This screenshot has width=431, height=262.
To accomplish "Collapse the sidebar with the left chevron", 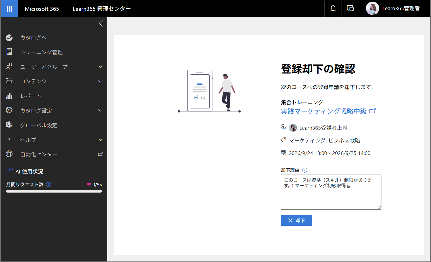I will [101, 23].
